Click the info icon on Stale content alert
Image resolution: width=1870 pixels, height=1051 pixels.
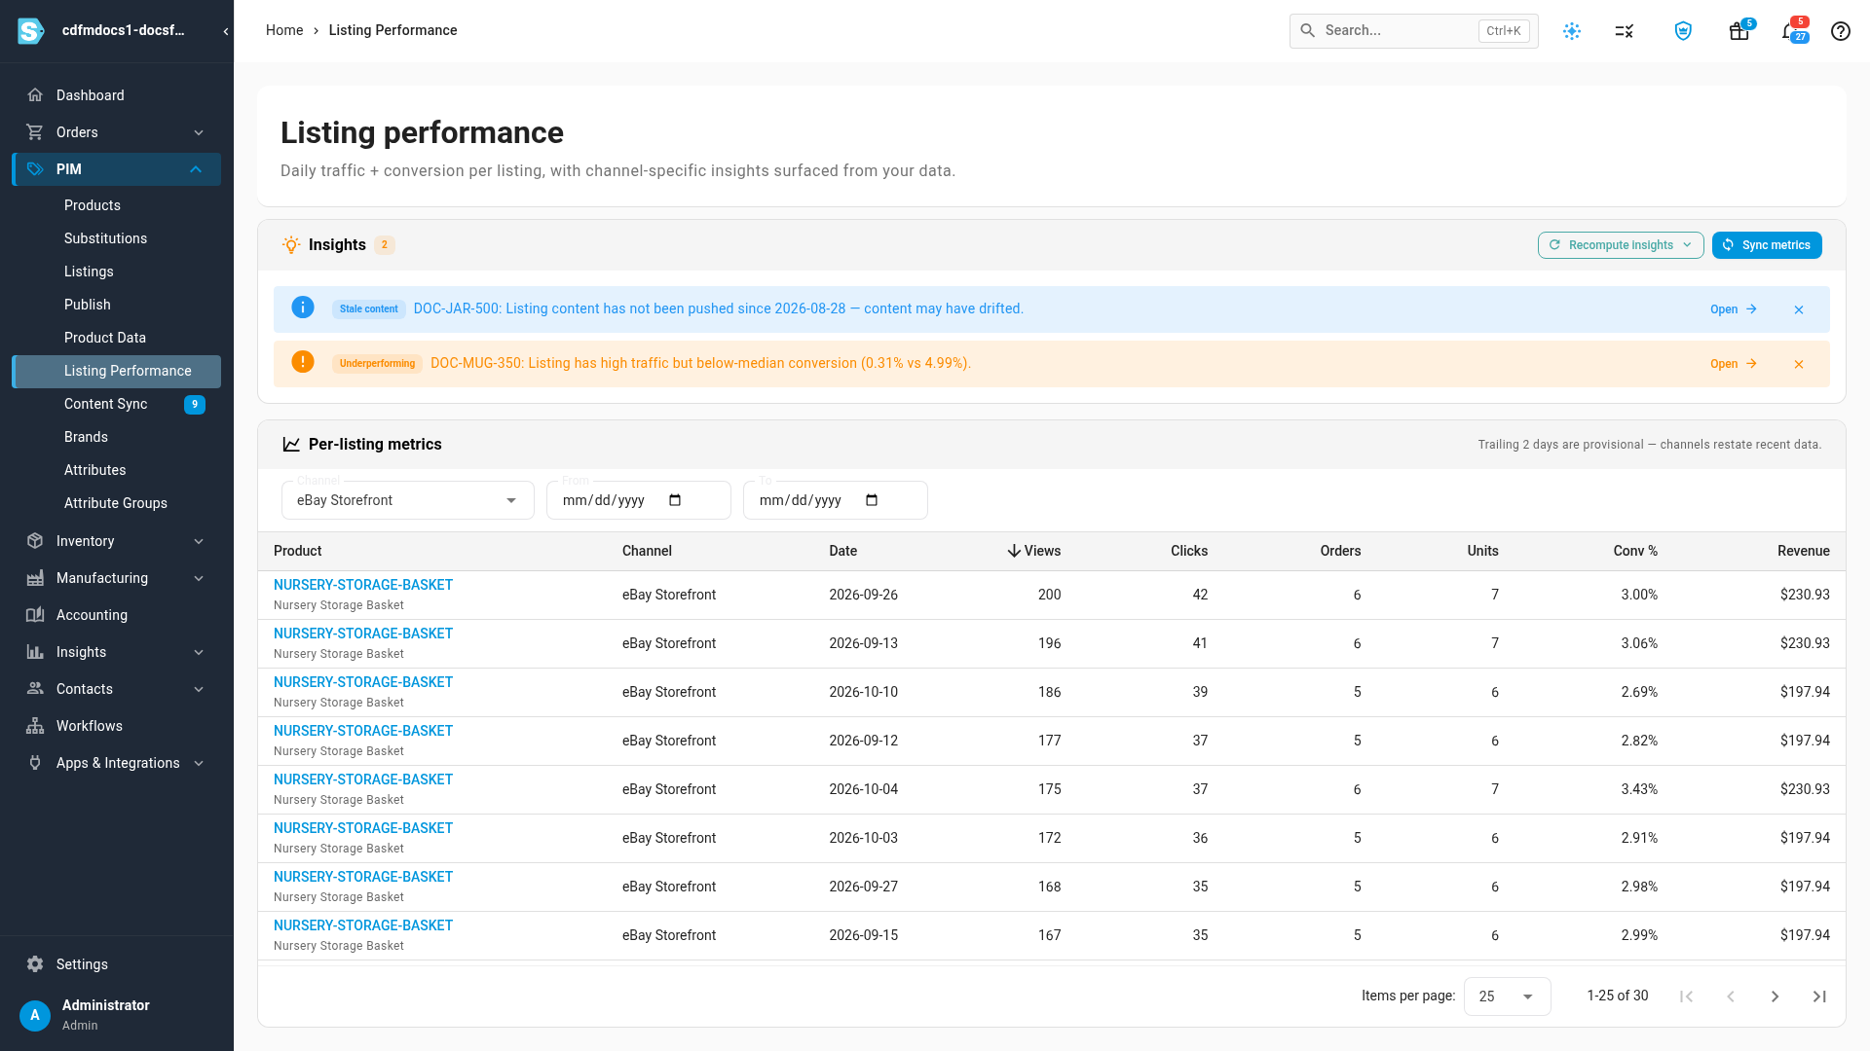point(303,308)
